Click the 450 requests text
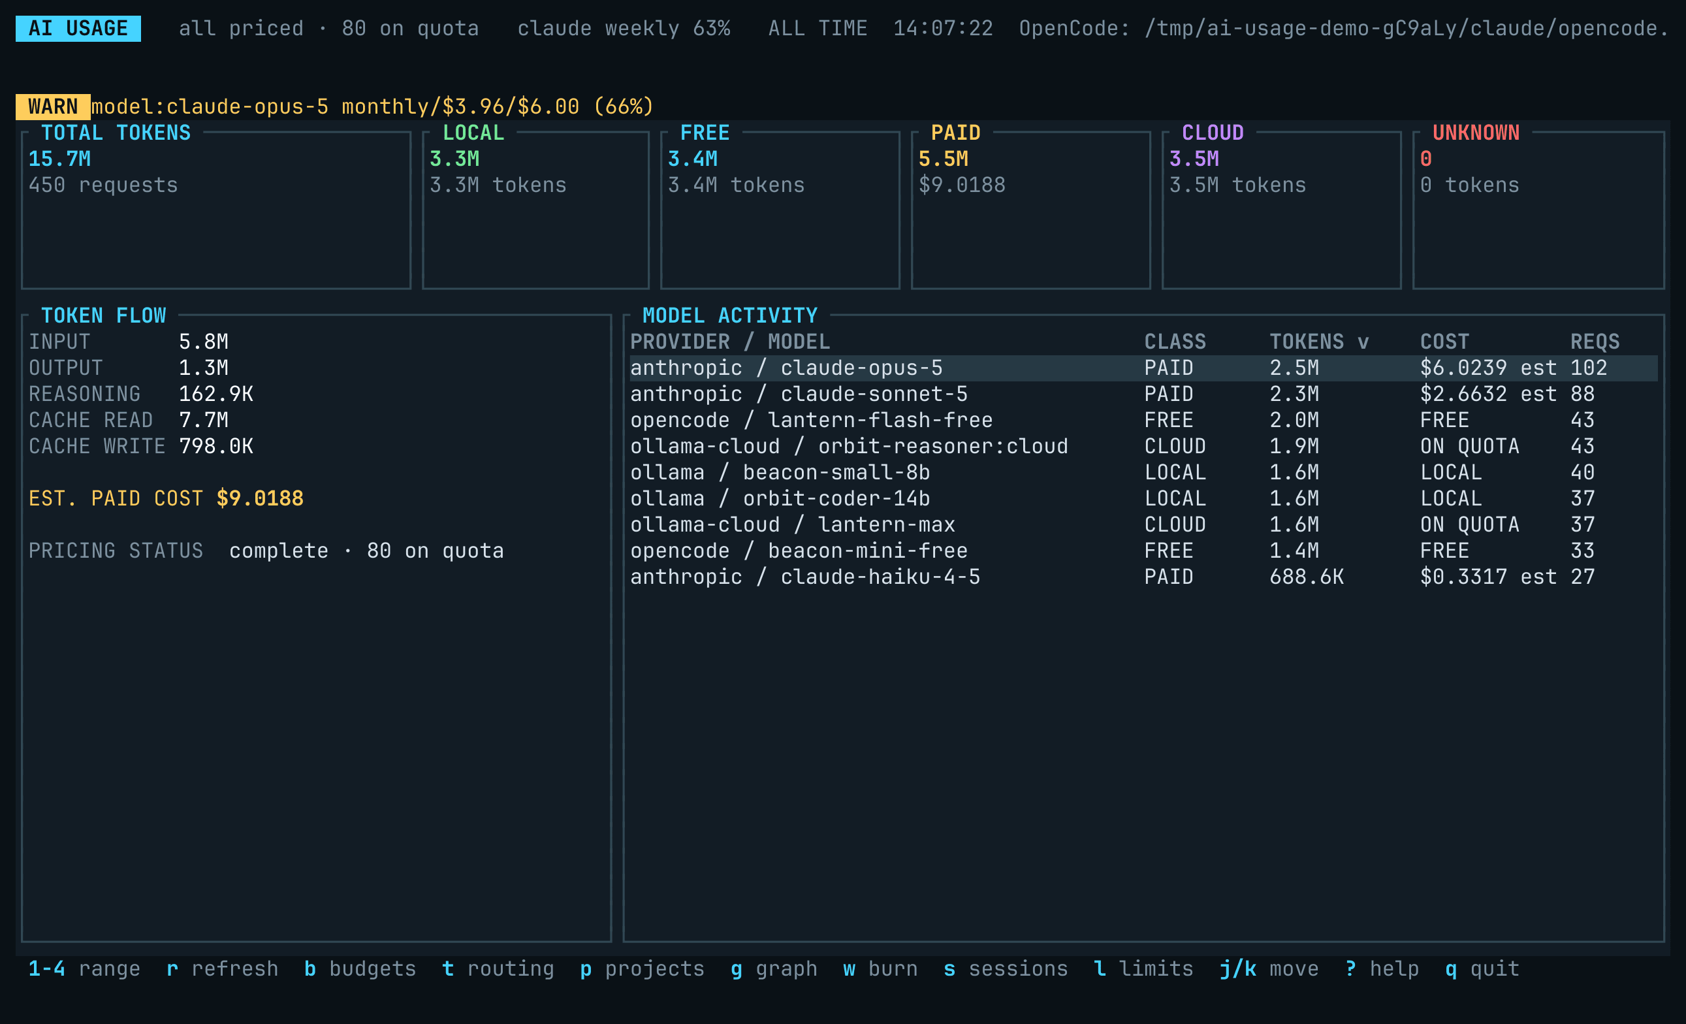 coord(103,185)
